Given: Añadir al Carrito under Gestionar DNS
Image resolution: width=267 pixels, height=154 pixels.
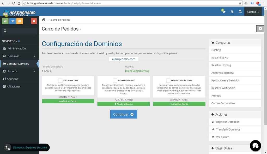Looking at the screenshot, I should point(68,101).
